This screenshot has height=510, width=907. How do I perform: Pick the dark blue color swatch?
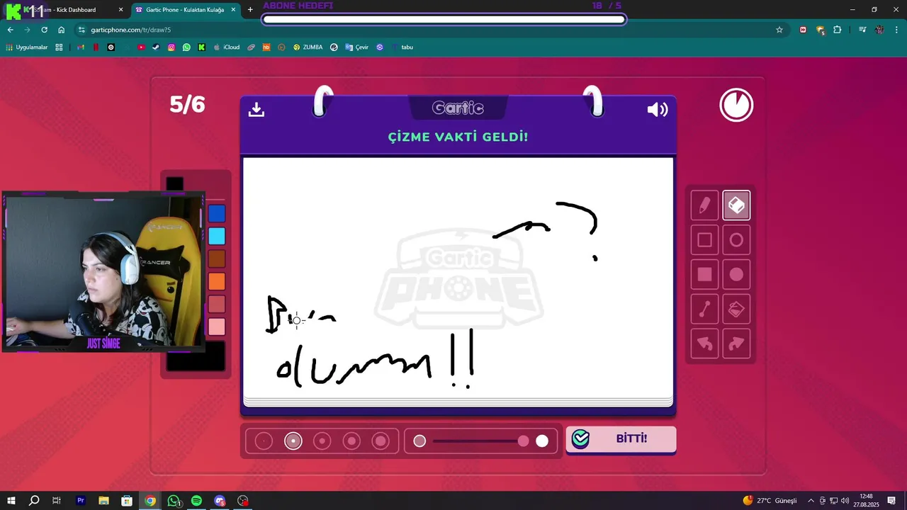pos(217,213)
